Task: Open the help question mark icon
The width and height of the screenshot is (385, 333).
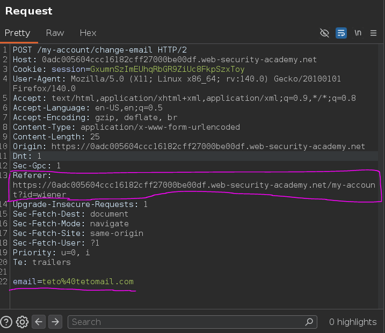Action: pos(6,322)
